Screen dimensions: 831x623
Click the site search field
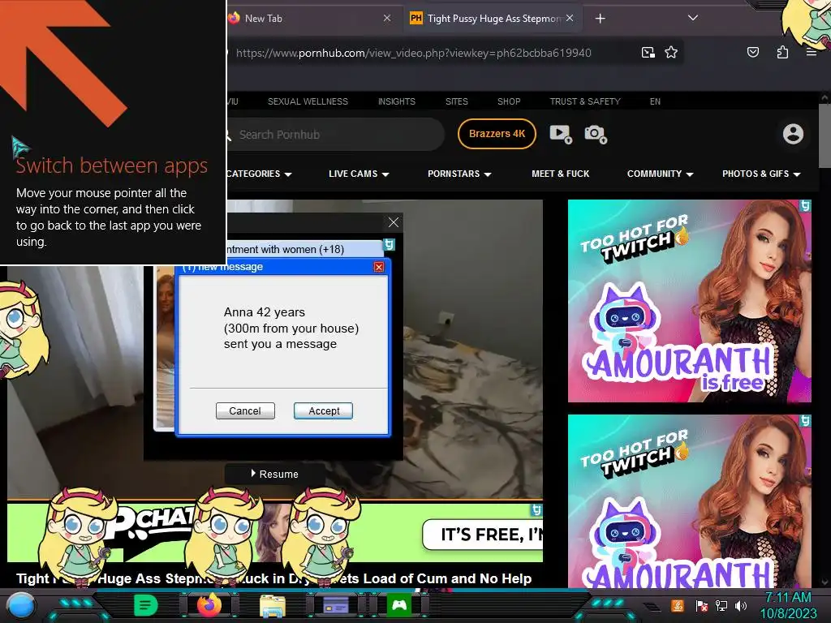click(334, 135)
